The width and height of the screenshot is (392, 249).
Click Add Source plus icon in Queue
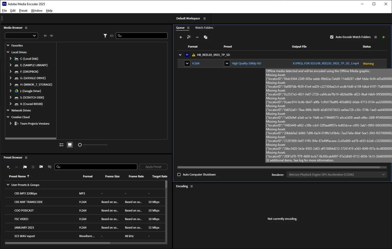tap(181, 37)
